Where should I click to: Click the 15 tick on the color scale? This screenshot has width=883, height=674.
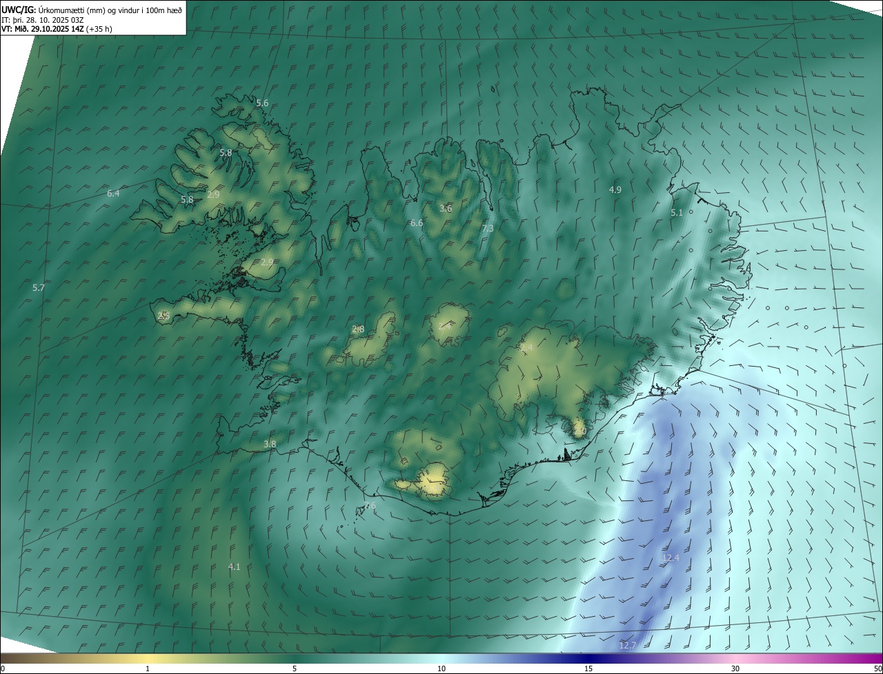coord(588,668)
